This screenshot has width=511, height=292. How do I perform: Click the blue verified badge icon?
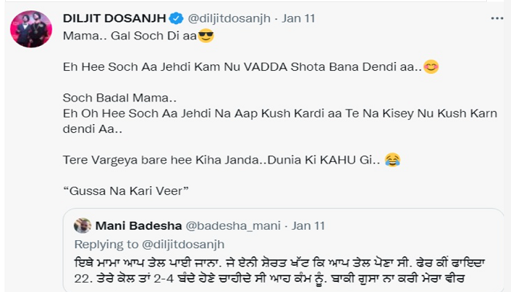tap(177, 18)
